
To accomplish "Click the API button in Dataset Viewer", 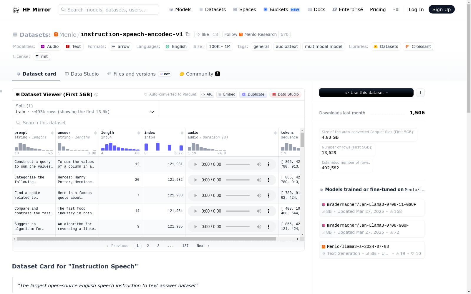I will [207, 94].
